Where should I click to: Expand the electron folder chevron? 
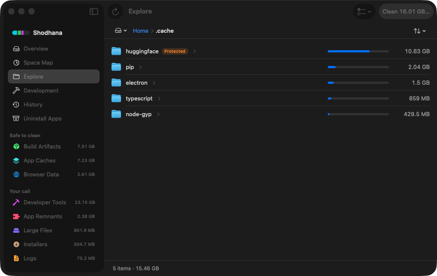(x=154, y=83)
